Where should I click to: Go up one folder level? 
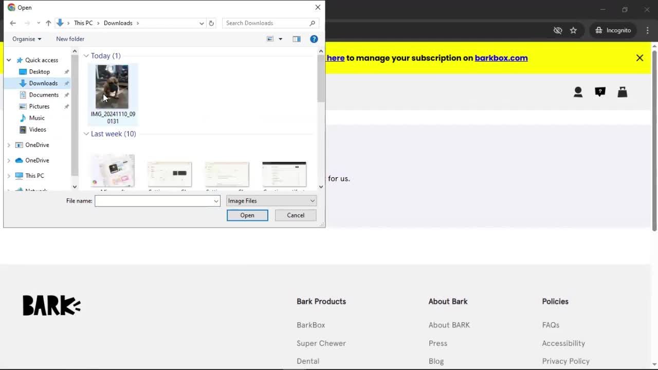[x=48, y=23]
